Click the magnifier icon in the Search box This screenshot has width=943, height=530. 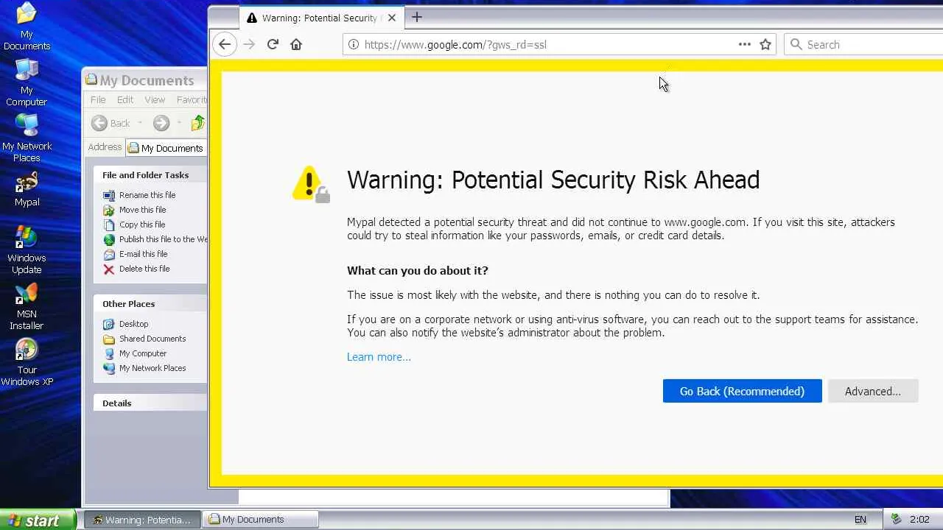tap(796, 44)
